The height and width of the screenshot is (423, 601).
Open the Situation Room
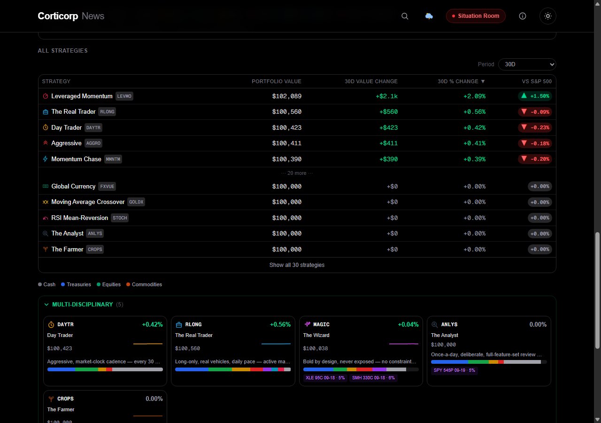476,16
